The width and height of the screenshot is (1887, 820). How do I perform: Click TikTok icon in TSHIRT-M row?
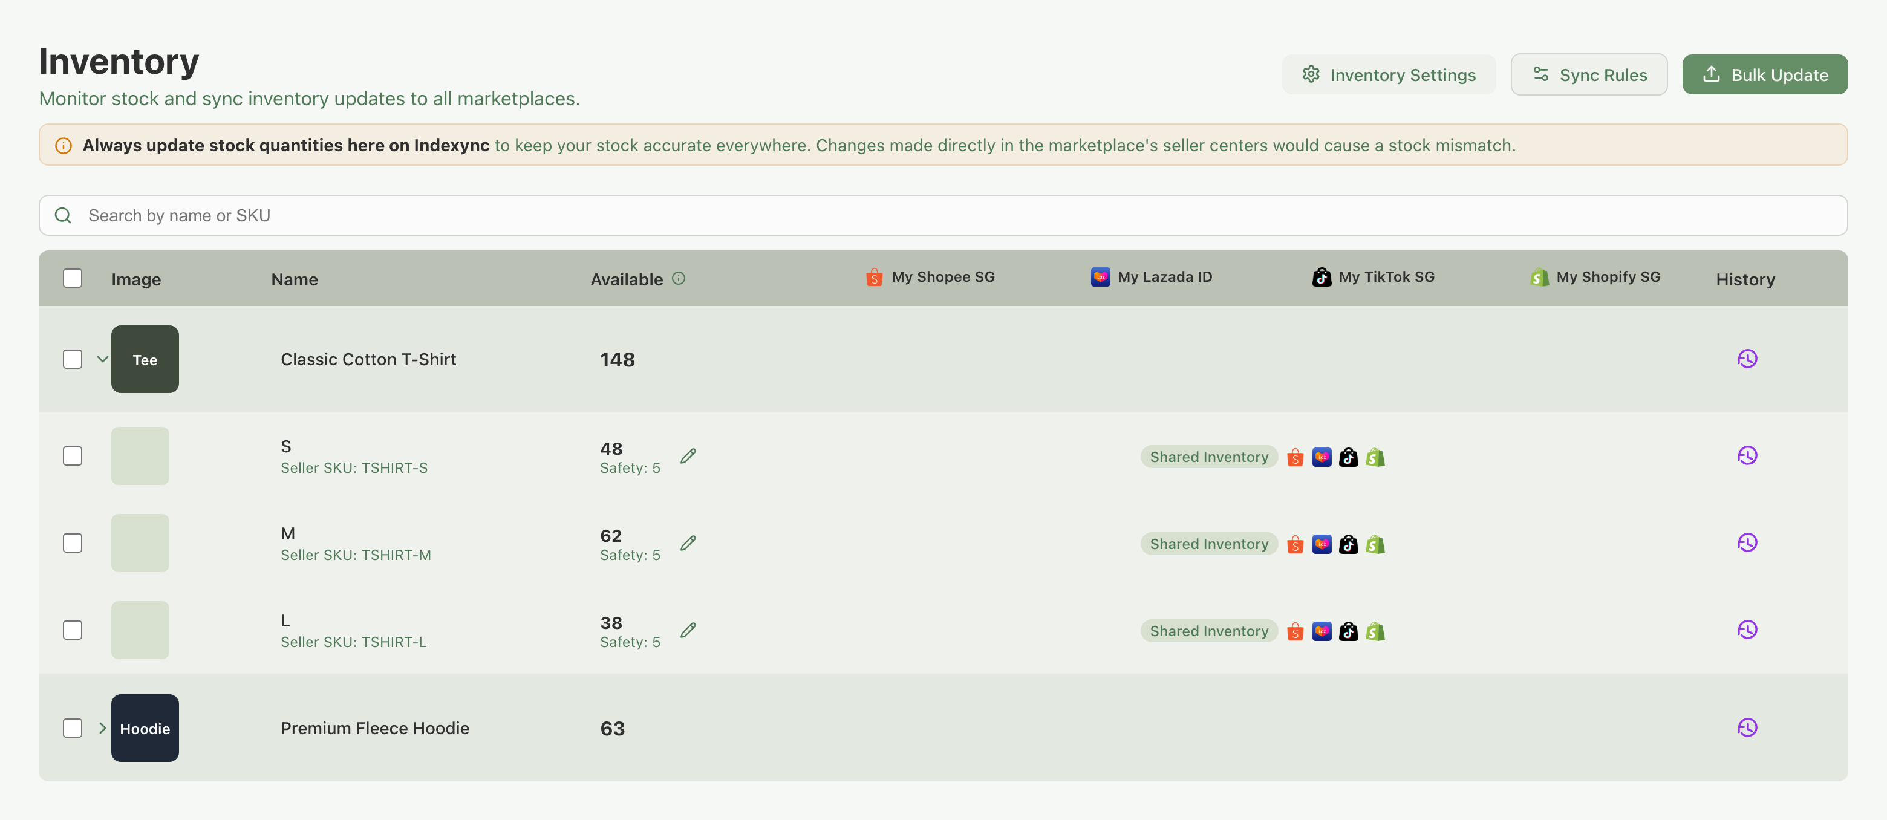point(1348,545)
